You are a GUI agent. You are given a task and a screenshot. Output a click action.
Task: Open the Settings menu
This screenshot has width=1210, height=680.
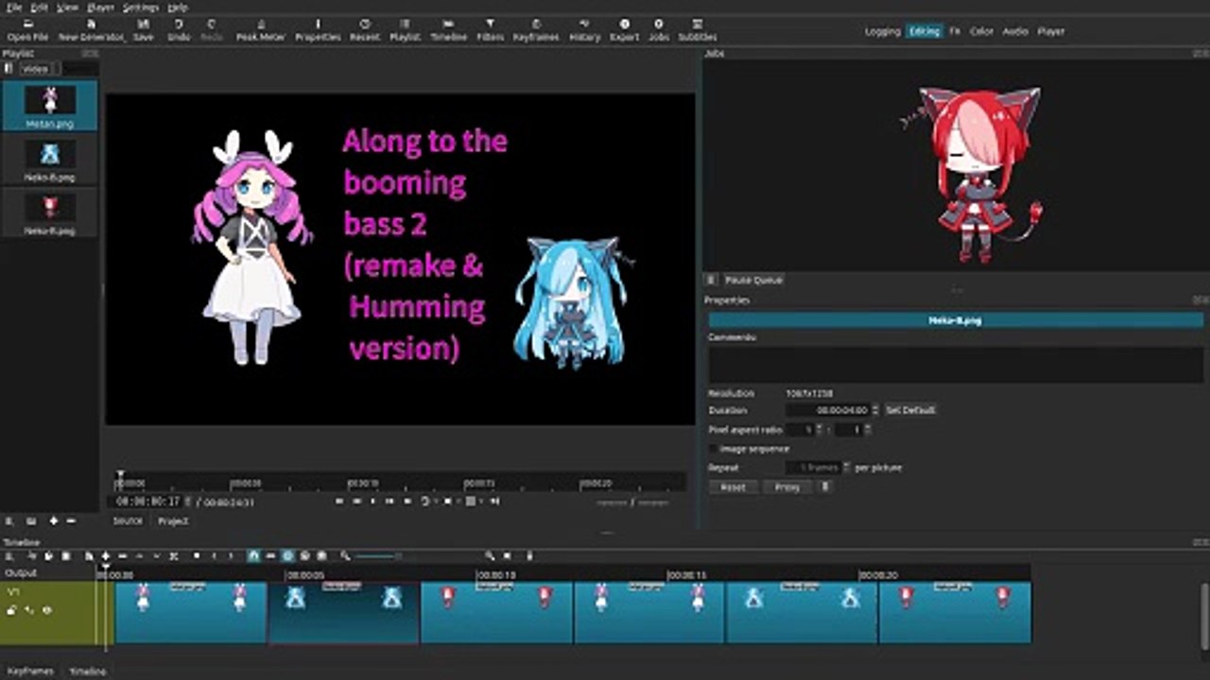[141, 7]
